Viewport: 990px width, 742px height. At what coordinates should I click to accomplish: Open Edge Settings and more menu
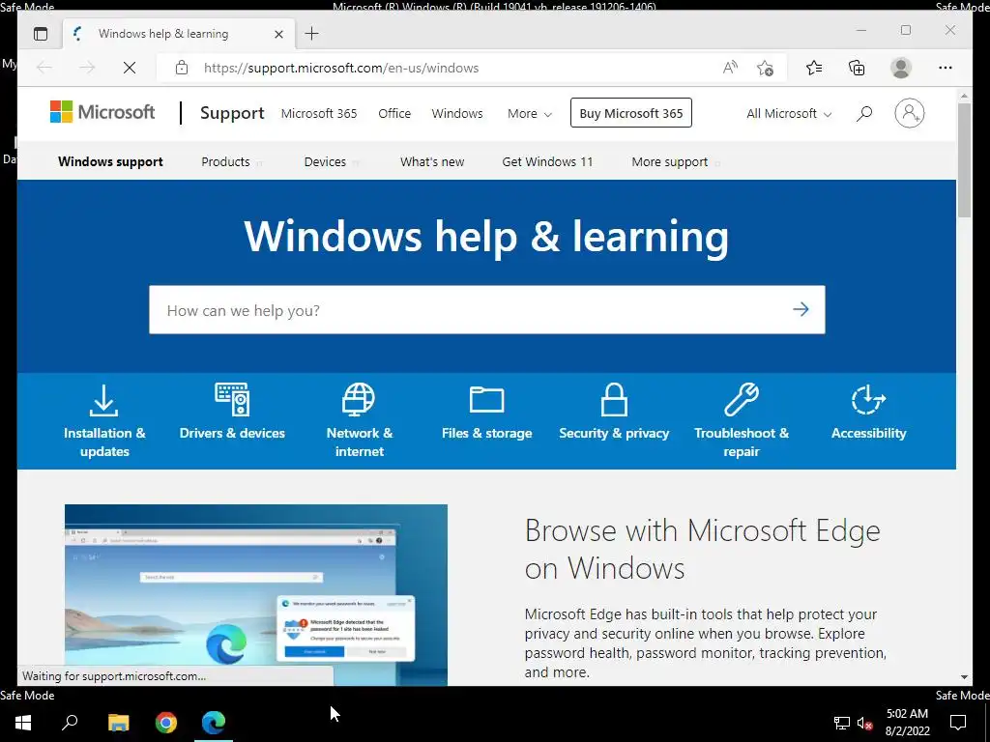click(x=946, y=68)
